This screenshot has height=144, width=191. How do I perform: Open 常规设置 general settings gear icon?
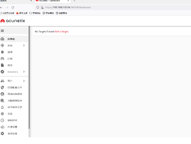(x=2, y=134)
